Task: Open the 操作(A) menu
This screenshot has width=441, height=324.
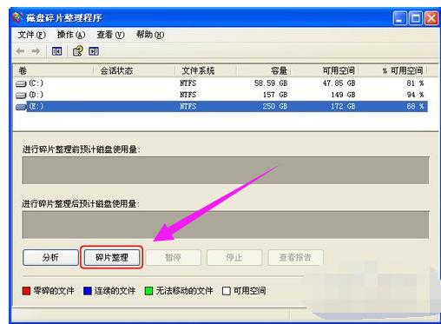Action: (71, 35)
